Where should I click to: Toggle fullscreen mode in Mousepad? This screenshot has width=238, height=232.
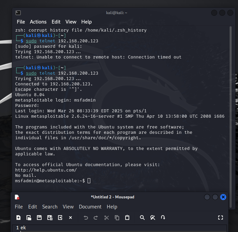pyautogui.click(x=221, y=218)
